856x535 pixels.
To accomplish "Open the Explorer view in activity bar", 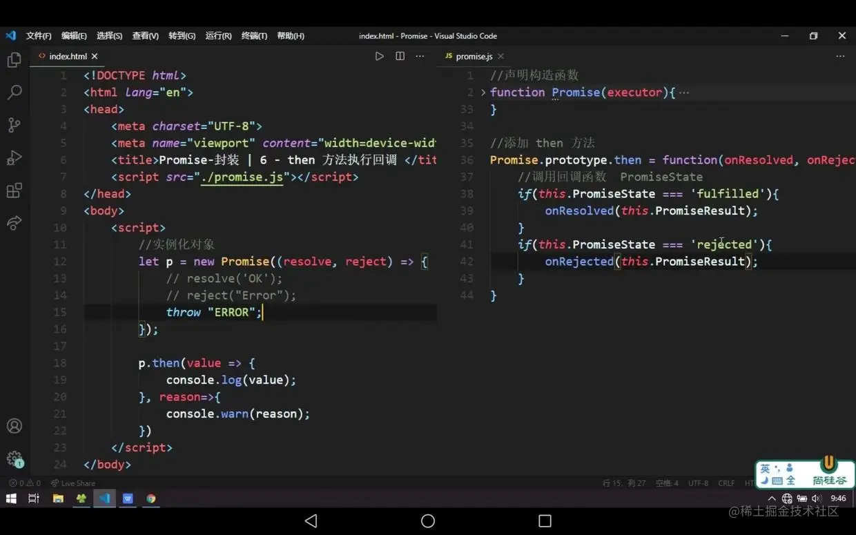I will (x=14, y=60).
